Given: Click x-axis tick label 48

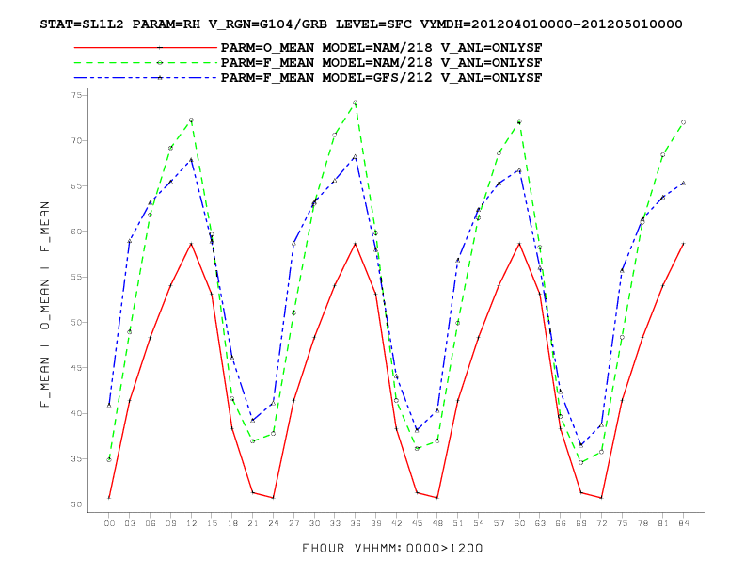Looking at the screenshot, I should [x=437, y=523].
